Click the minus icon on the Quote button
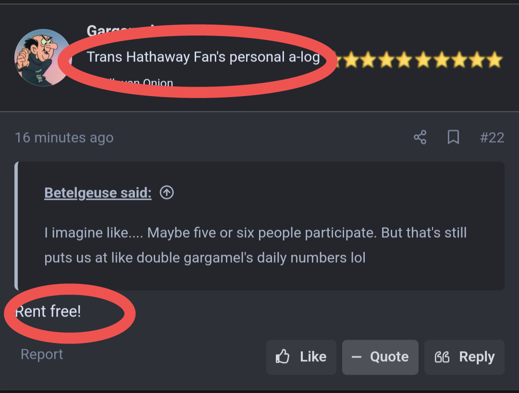Image resolution: width=519 pixels, height=393 pixels. [x=357, y=357]
